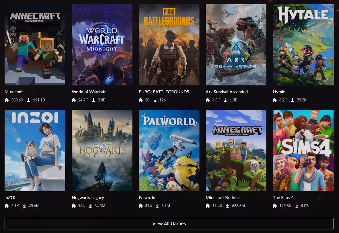Click the 6.2K mods count
339x233 pixels.
click(283, 100)
